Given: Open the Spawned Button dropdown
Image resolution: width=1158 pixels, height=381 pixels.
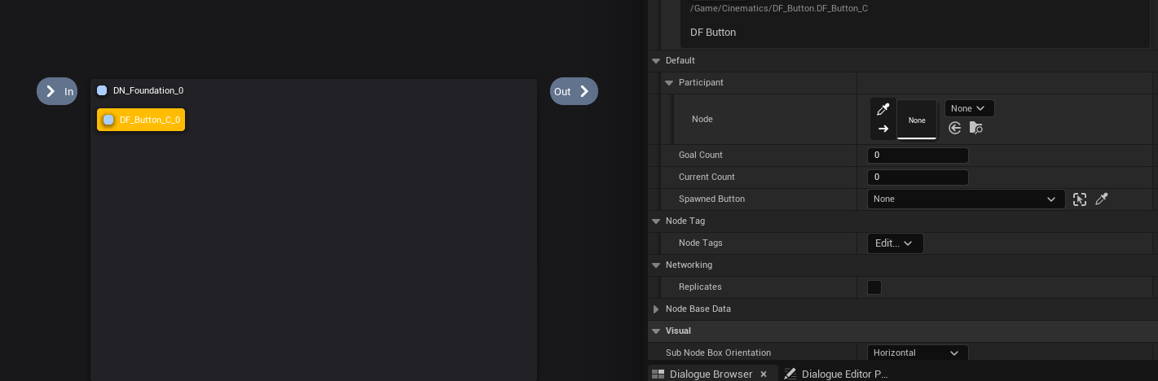Looking at the screenshot, I should pyautogui.click(x=966, y=199).
